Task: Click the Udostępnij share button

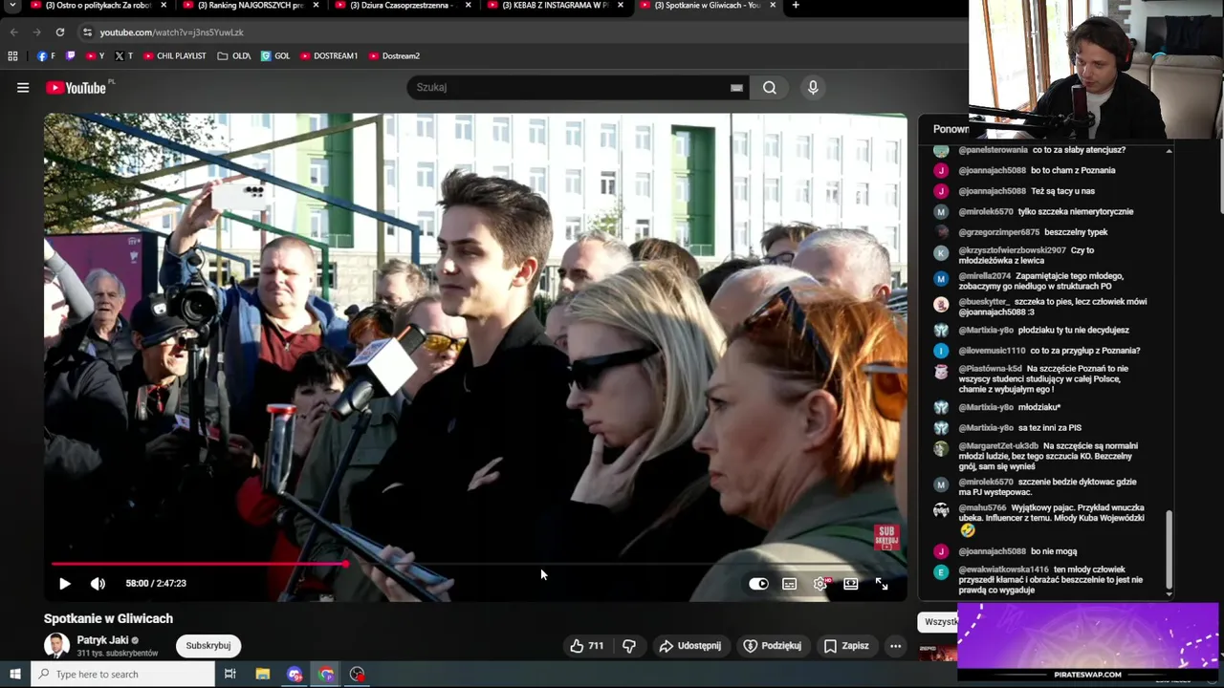Action: click(689, 646)
